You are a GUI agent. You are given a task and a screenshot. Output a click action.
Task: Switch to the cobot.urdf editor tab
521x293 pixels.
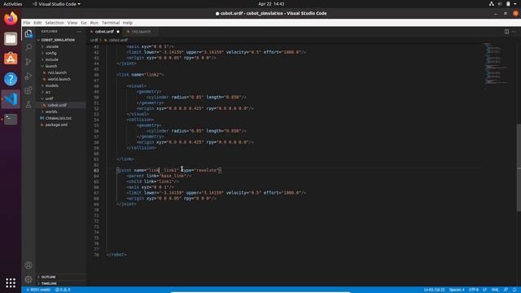[x=104, y=32]
